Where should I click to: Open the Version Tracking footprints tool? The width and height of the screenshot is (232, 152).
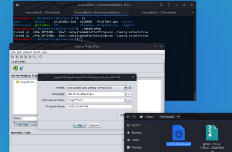click(22, 68)
